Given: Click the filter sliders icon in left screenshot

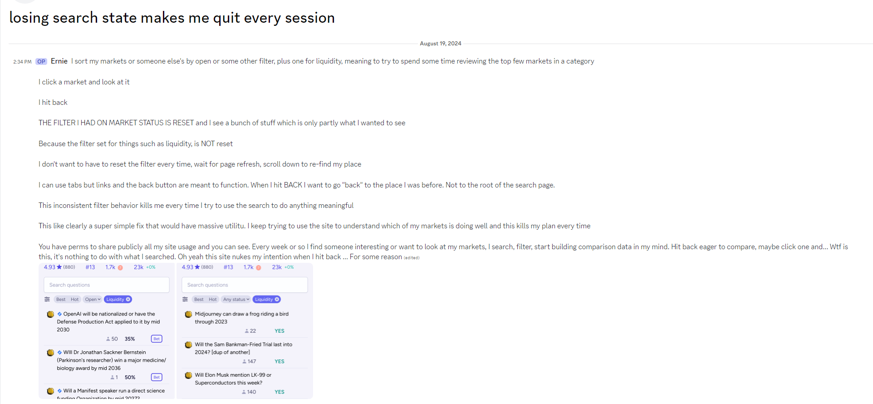Looking at the screenshot, I should coord(47,299).
